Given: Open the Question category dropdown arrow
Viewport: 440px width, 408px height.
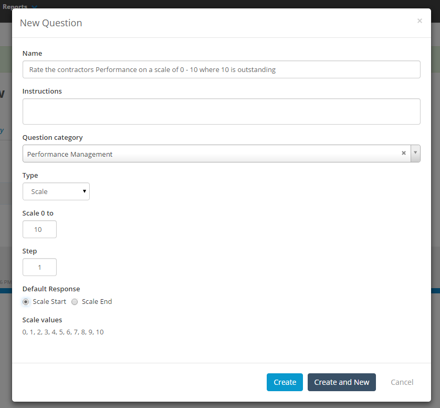Looking at the screenshot, I should 415,153.
